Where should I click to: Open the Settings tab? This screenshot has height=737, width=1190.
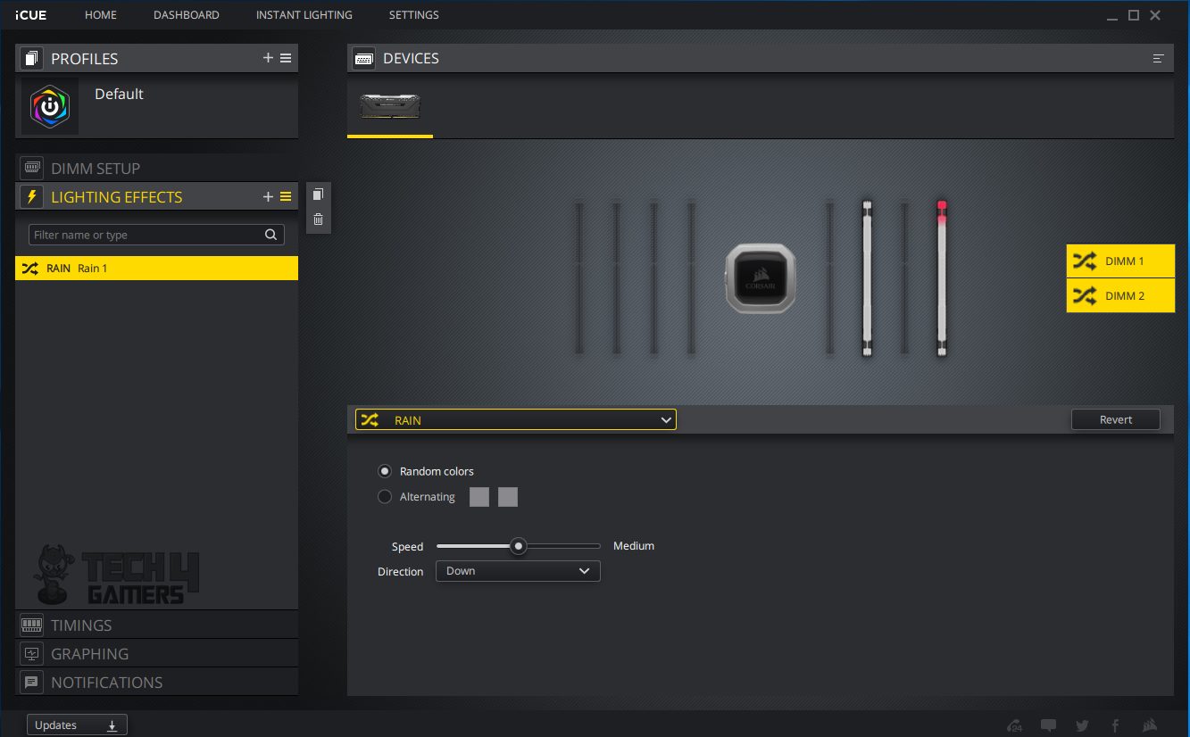414,15
